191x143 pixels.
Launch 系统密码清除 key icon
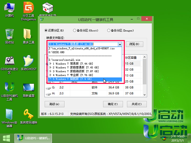(29, 117)
